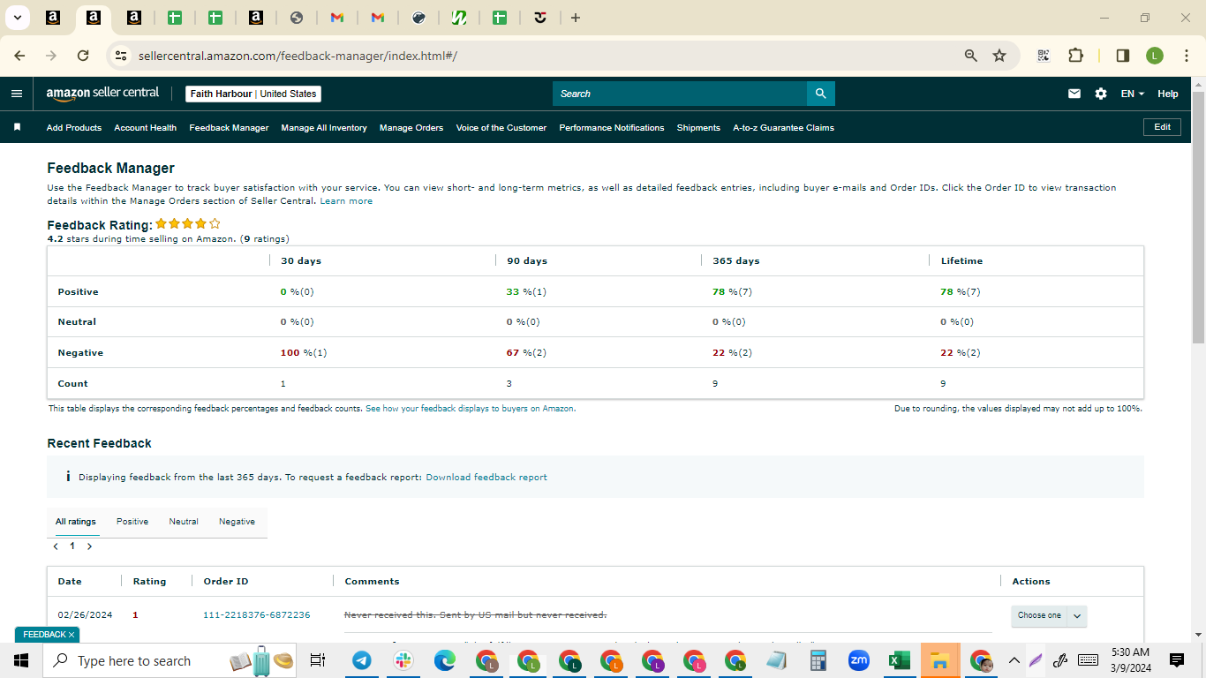Screen dimensions: 1206x678
Task: Click the Amazon Seller Central logo
Action: 102,93
